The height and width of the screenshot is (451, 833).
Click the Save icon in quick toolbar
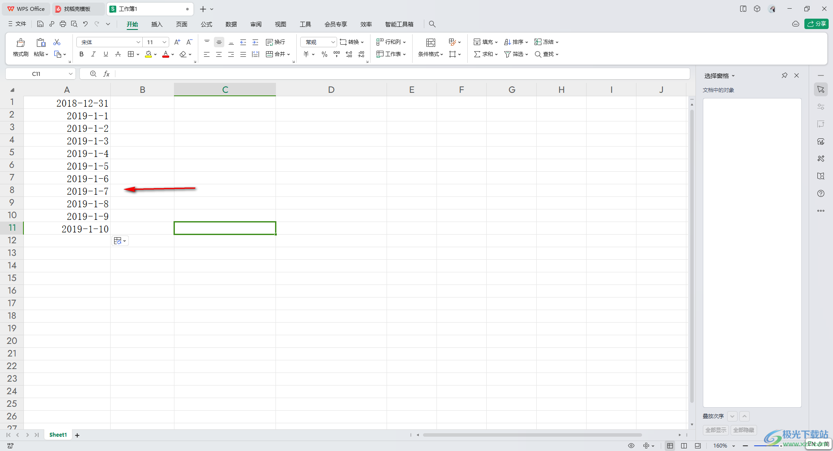[x=40, y=24]
